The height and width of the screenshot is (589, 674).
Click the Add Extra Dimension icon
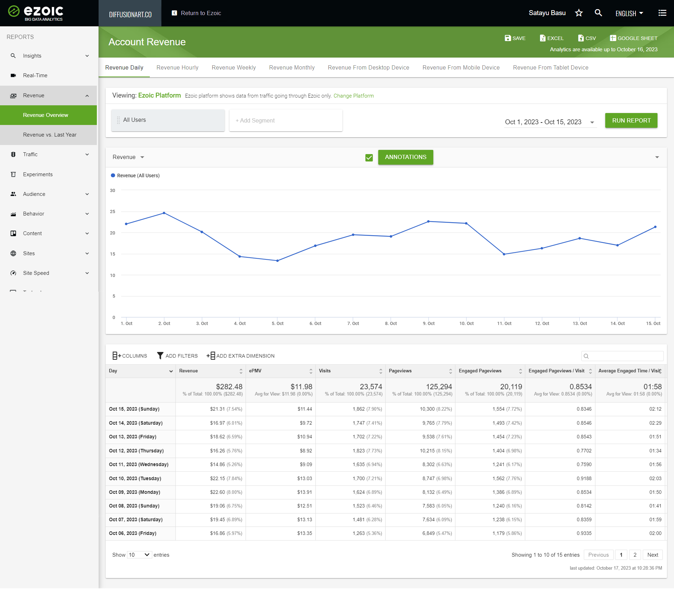click(211, 356)
